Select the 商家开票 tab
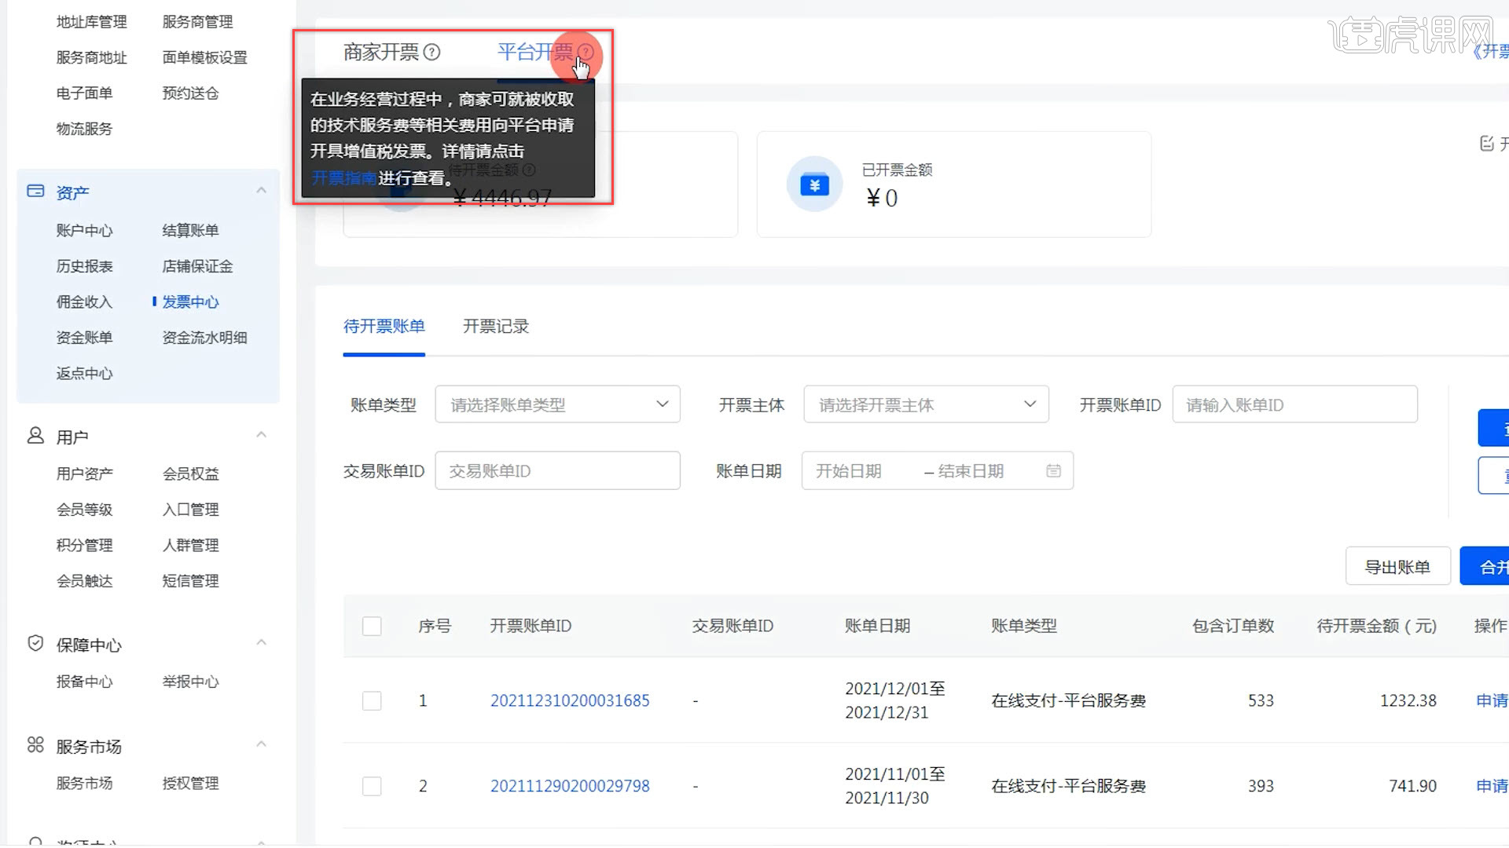This screenshot has width=1509, height=848. point(381,53)
